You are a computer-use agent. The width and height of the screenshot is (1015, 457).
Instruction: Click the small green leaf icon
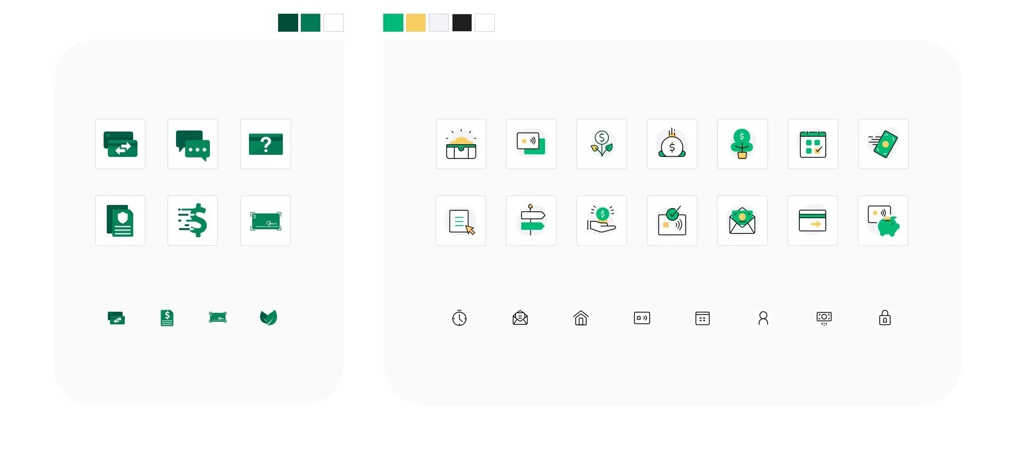[269, 318]
